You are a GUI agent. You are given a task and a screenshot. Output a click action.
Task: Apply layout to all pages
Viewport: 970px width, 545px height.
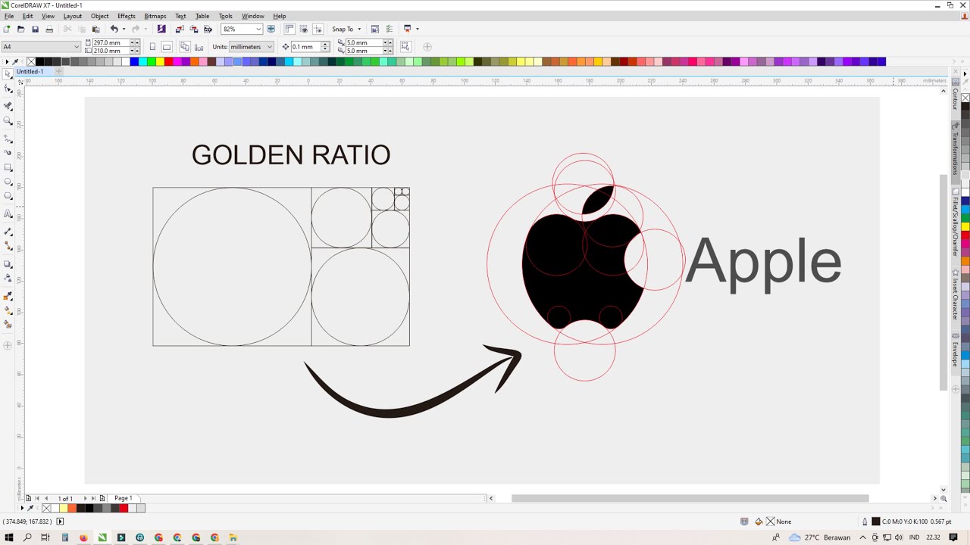point(184,47)
